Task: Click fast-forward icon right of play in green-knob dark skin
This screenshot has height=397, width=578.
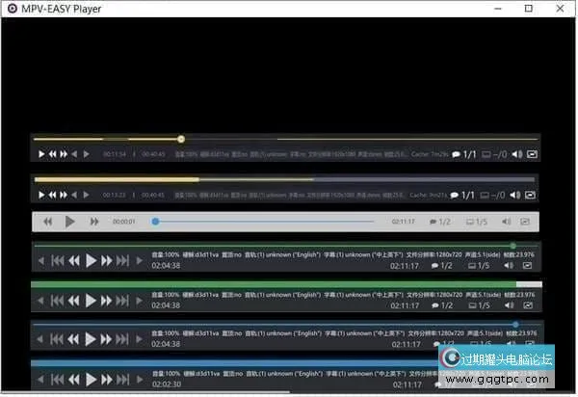Action: 107,260
